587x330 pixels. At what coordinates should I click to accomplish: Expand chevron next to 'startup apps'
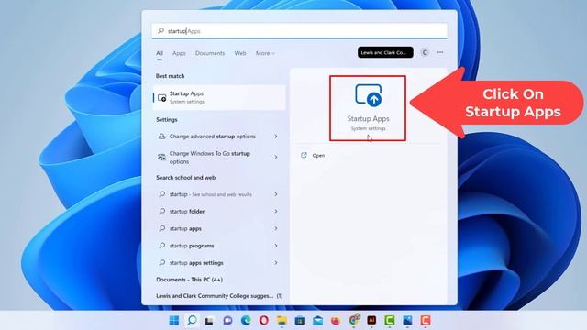pyautogui.click(x=276, y=228)
